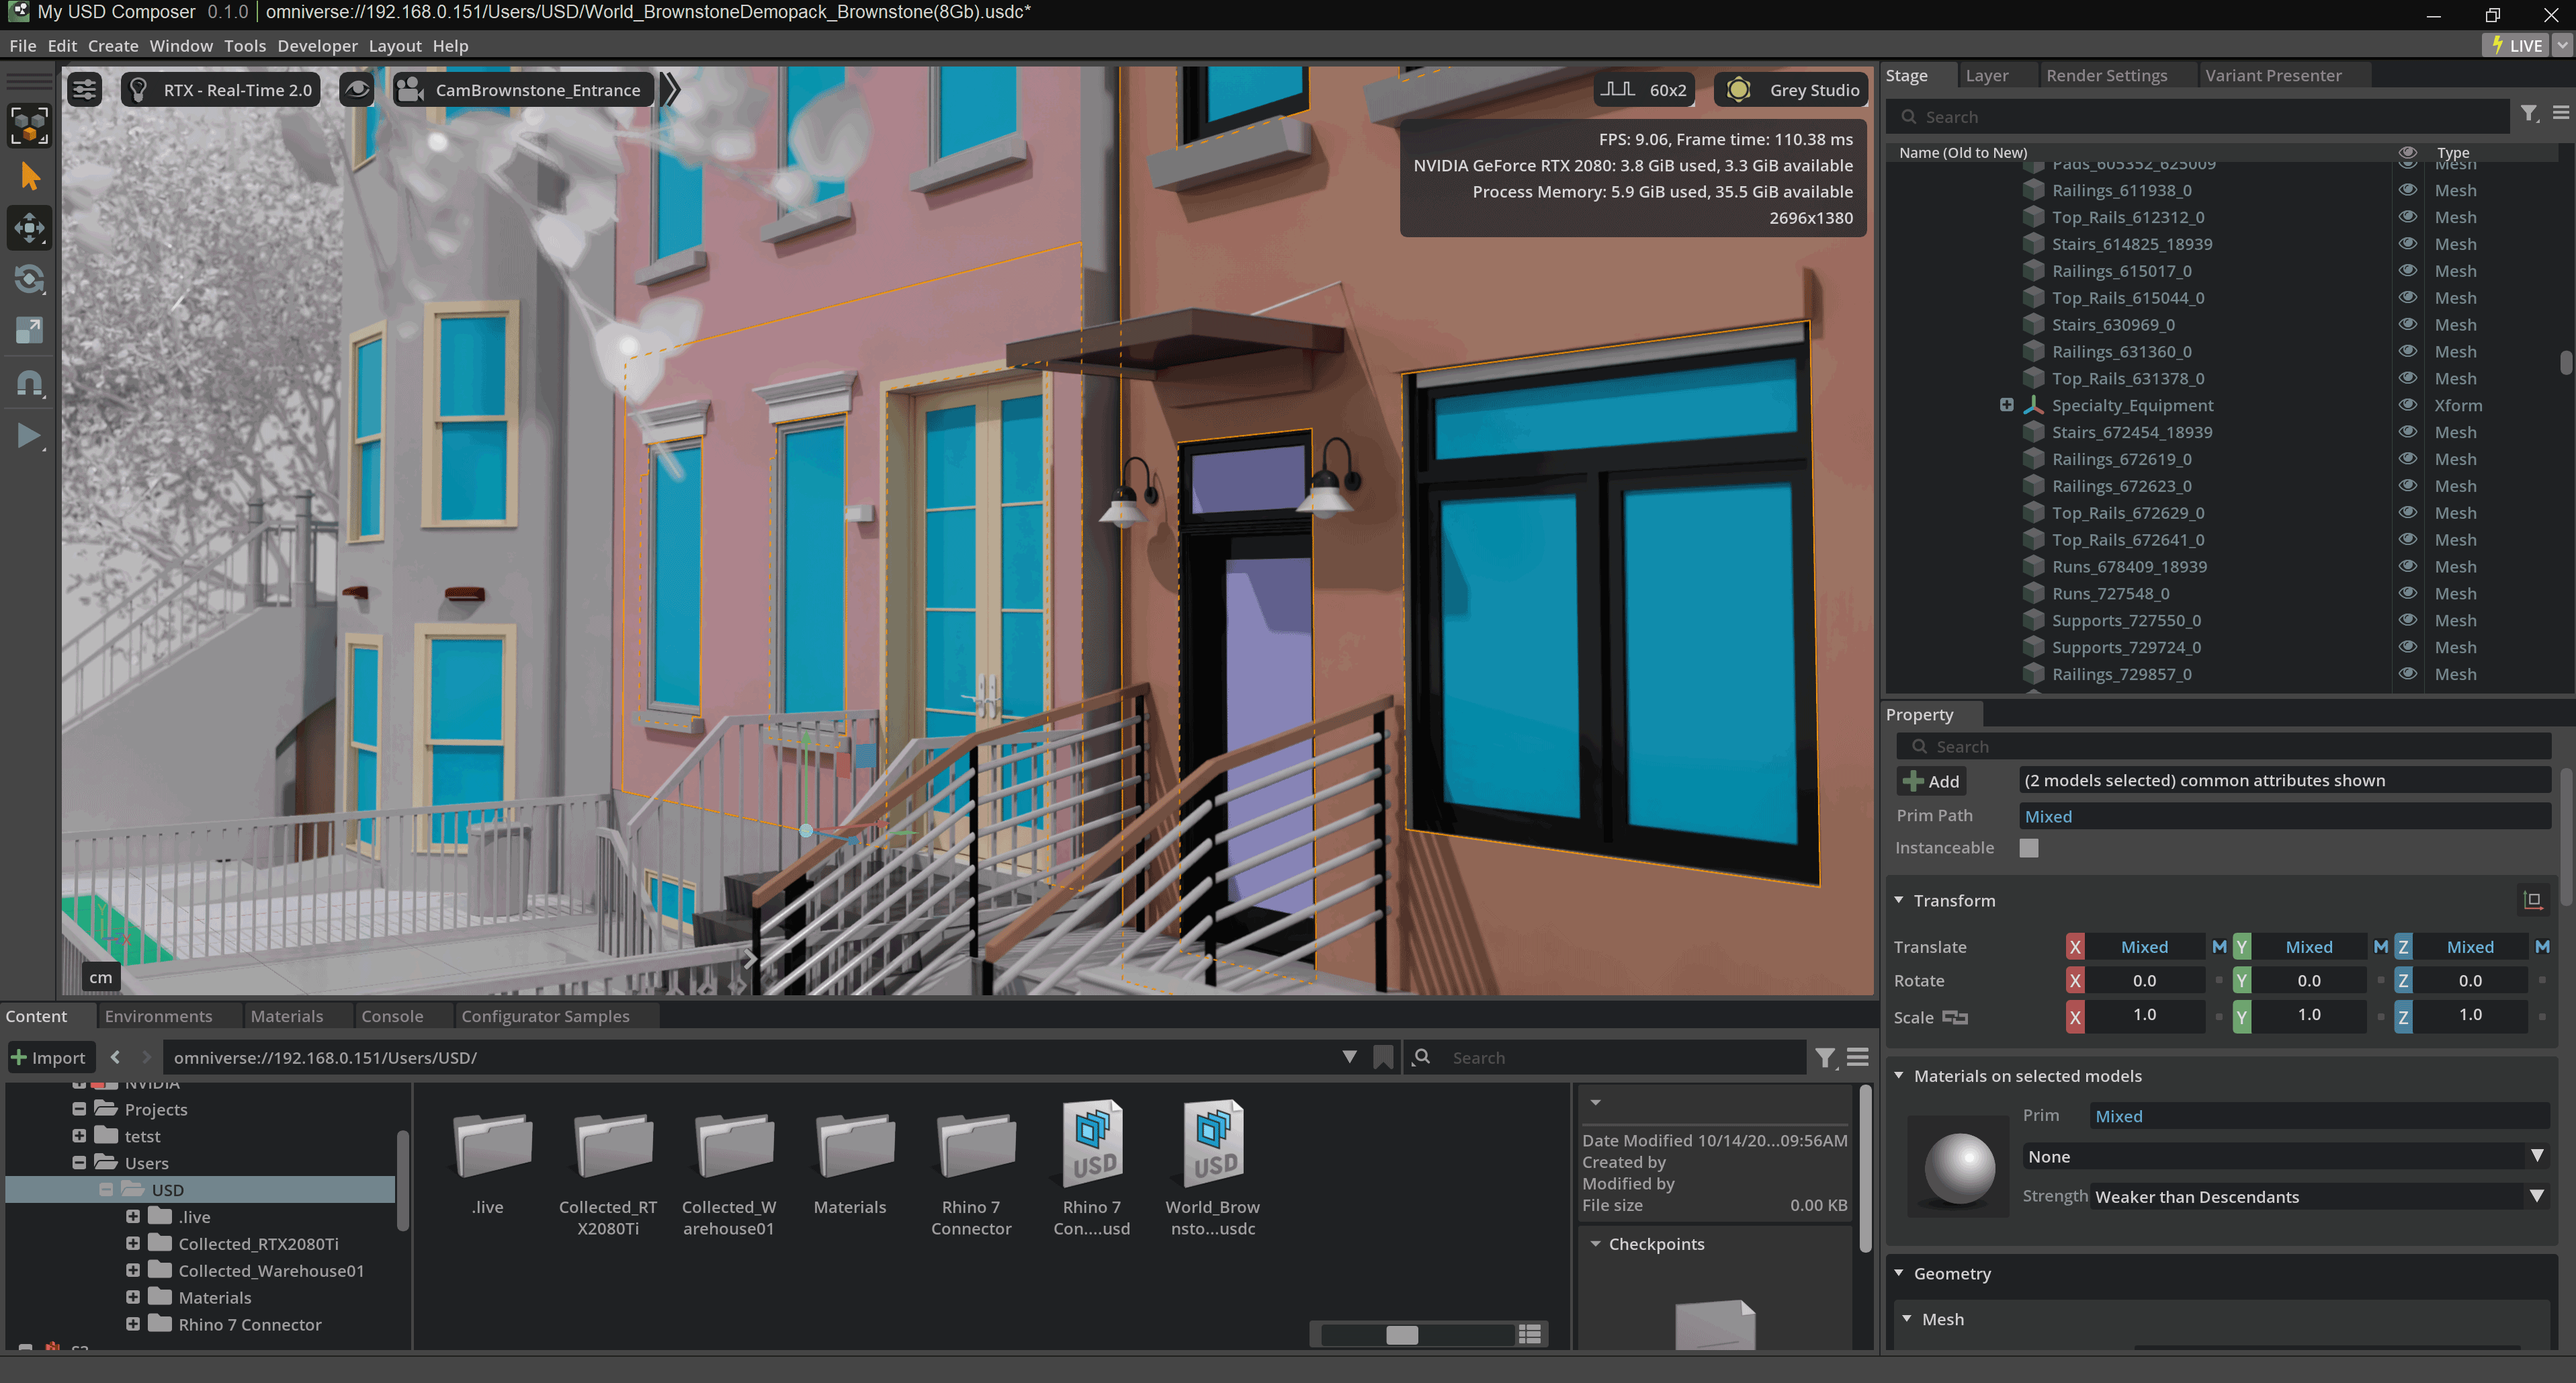Screen dimensions: 2576x1383
Task: Hide Specialty_Equipment Xform visibility
Action: [x=2408, y=405]
